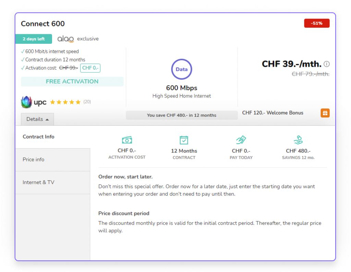
Task: Click the UPC provider logo
Action: pos(34,102)
